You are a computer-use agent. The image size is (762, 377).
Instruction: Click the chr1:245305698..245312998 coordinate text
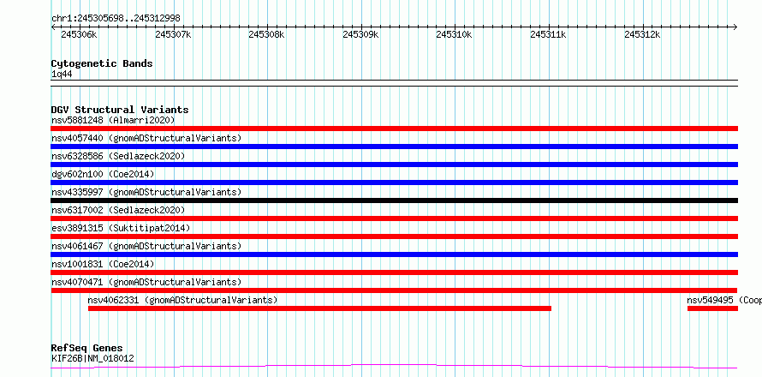click(x=116, y=18)
